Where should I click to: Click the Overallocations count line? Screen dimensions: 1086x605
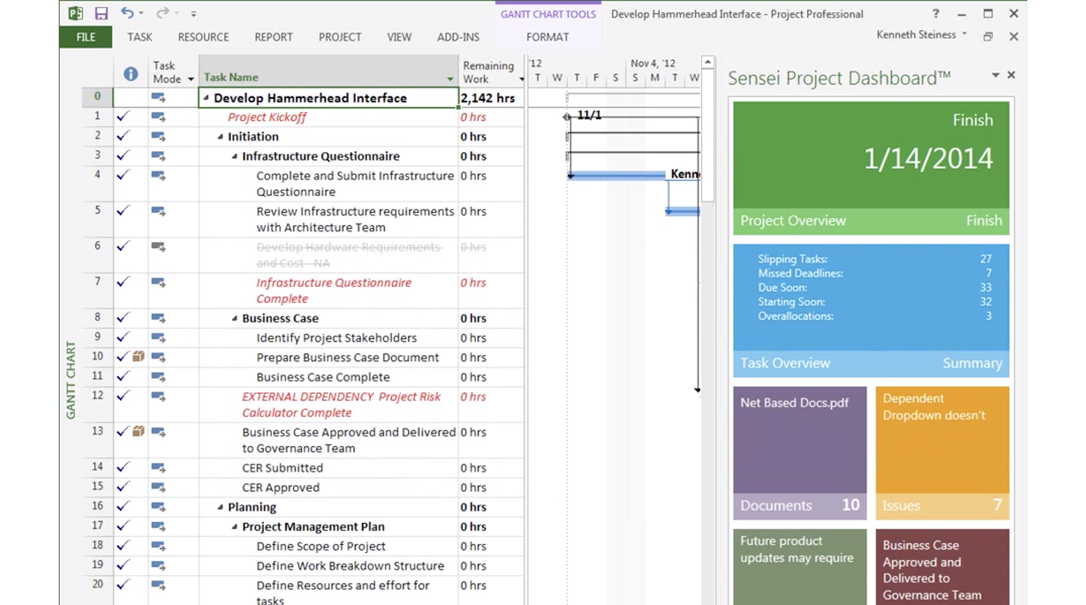pos(874,316)
